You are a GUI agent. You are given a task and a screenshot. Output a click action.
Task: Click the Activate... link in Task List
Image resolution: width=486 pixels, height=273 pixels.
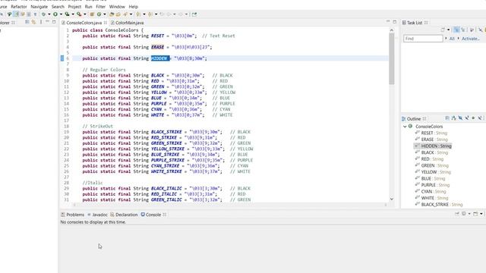(471, 39)
